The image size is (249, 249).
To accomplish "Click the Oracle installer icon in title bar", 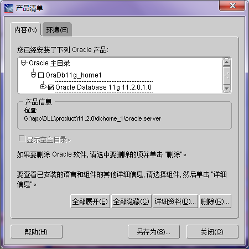I will tap(9, 8).
